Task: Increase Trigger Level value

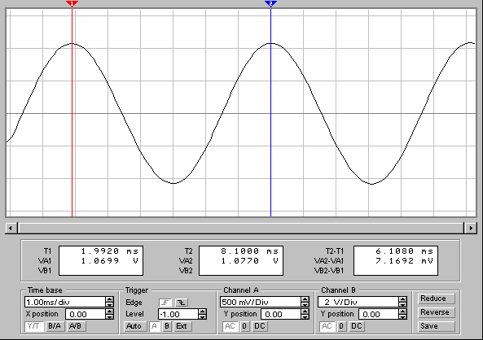Action: point(202,312)
